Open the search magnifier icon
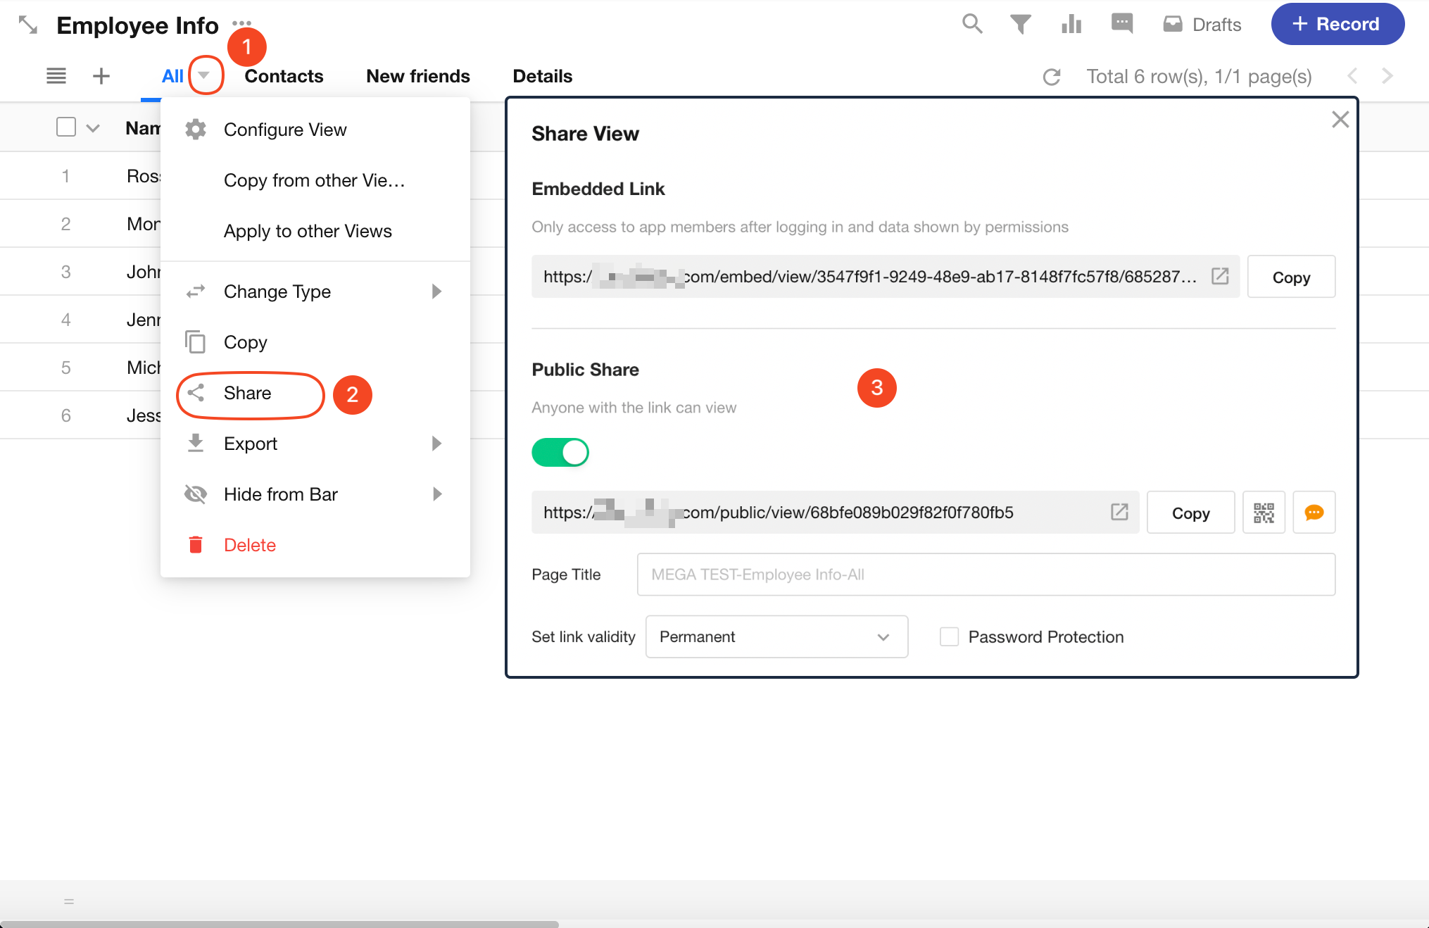 pyautogui.click(x=972, y=24)
